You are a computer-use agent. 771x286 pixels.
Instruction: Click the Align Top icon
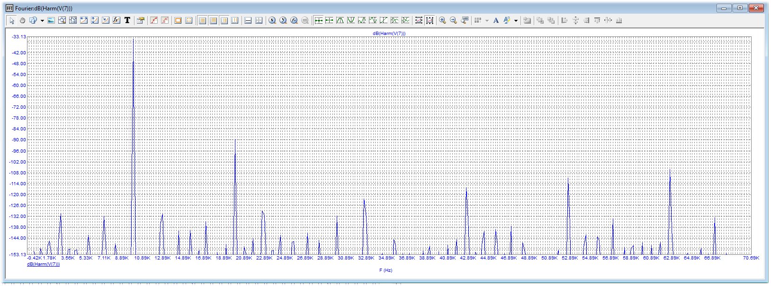(597, 20)
